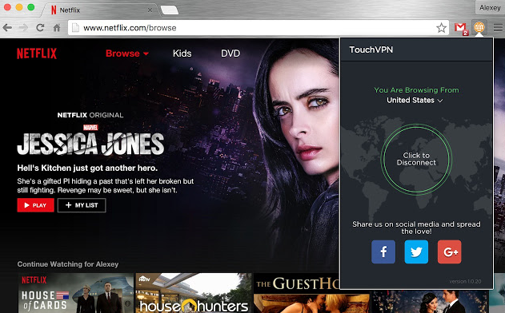Click the Netflix logo
Viewport: 505px width, 313px height.
click(37, 53)
